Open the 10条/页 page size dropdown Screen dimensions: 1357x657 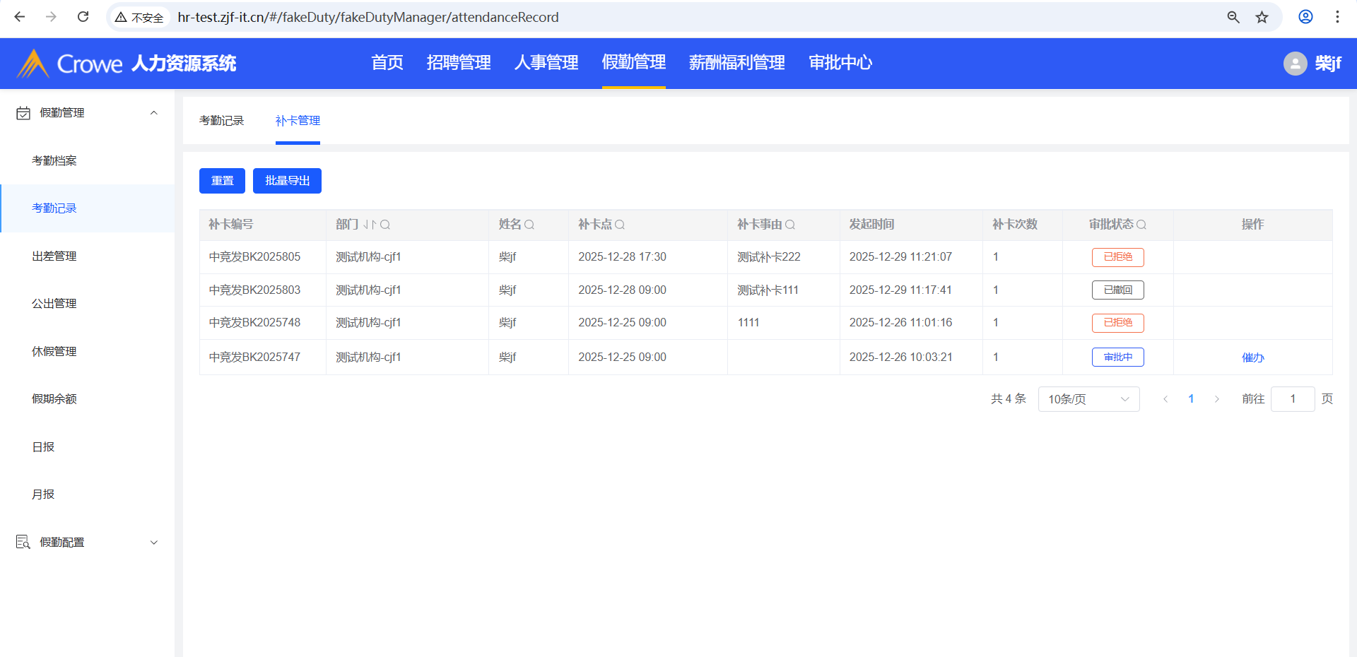point(1088,399)
